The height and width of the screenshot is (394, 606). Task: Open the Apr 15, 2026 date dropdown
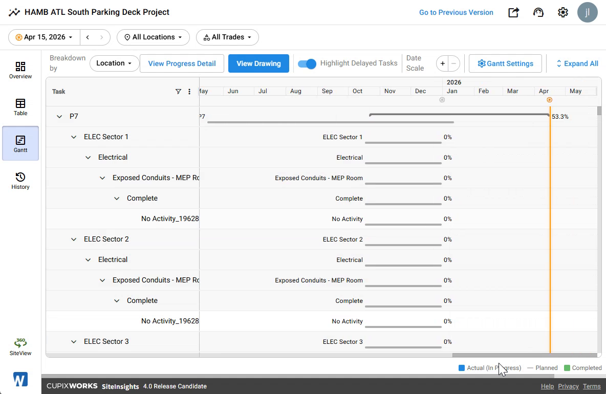[44, 37]
